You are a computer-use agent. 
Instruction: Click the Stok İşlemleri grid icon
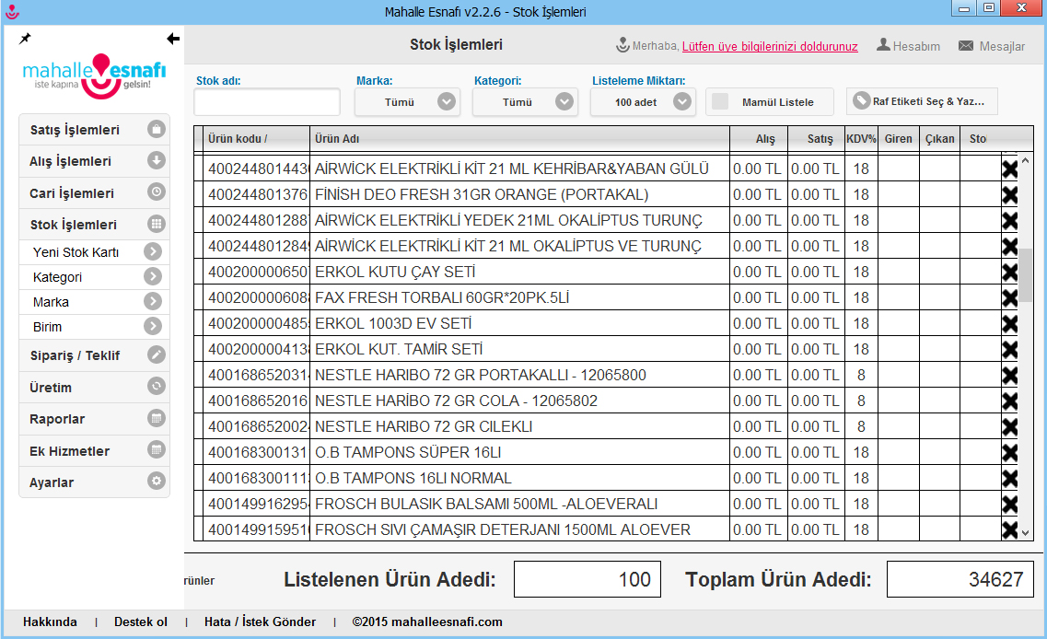[x=157, y=224]
